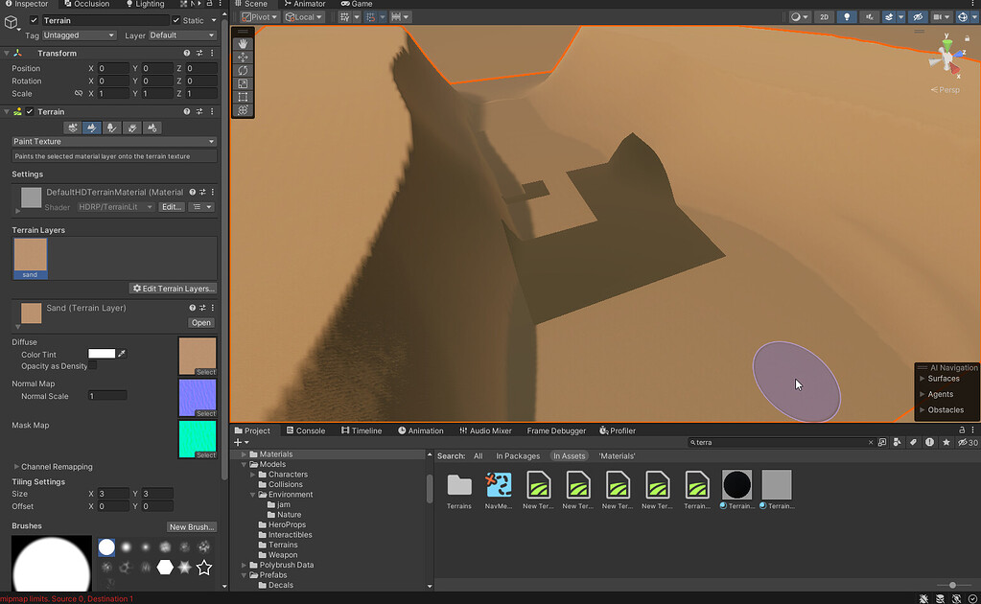
Task: Select the Paint Trees terrain tool
Action: tap(110, 128)
